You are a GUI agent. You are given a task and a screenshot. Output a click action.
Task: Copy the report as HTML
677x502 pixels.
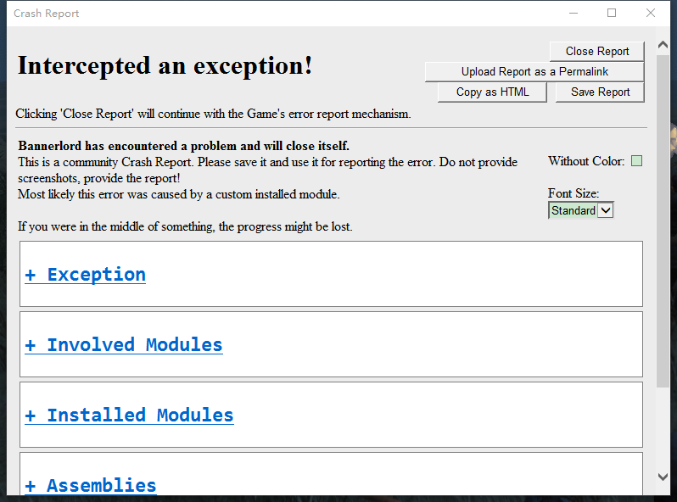click(x=492, y=92)
